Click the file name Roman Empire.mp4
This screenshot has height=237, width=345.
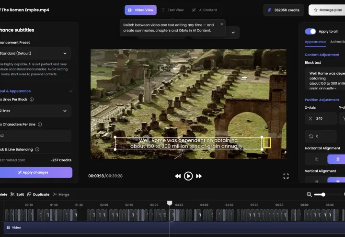coord(24,10)
